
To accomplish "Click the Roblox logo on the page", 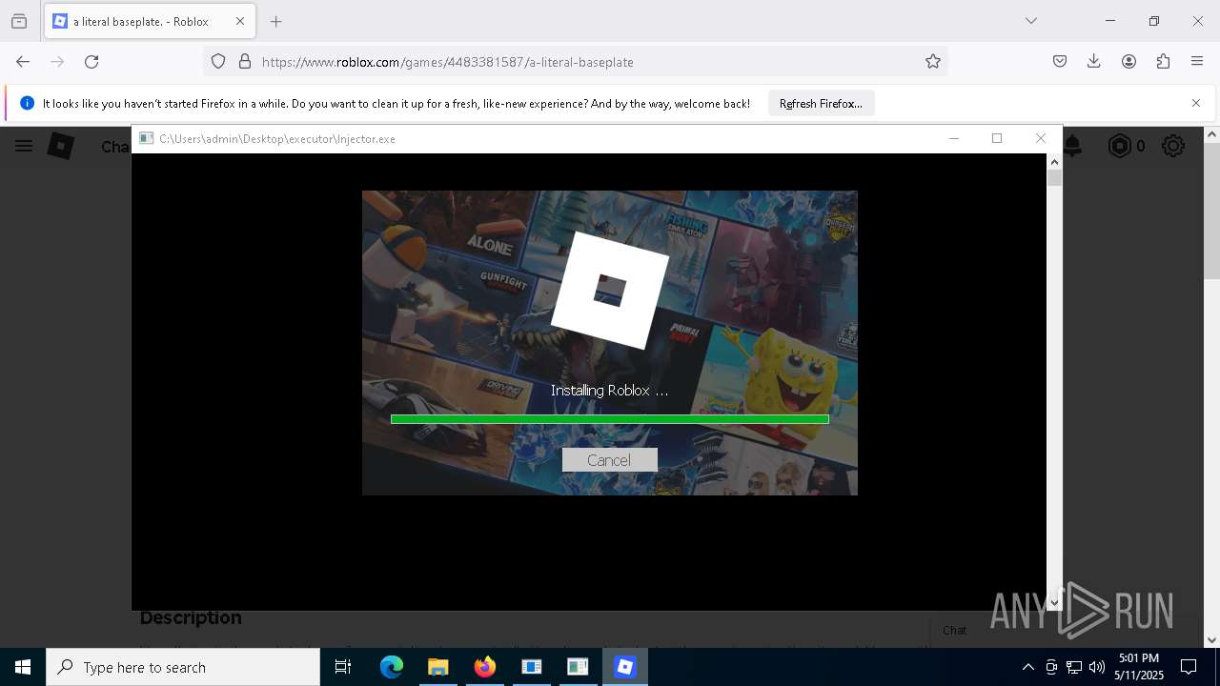I will (x=61, y=146).
